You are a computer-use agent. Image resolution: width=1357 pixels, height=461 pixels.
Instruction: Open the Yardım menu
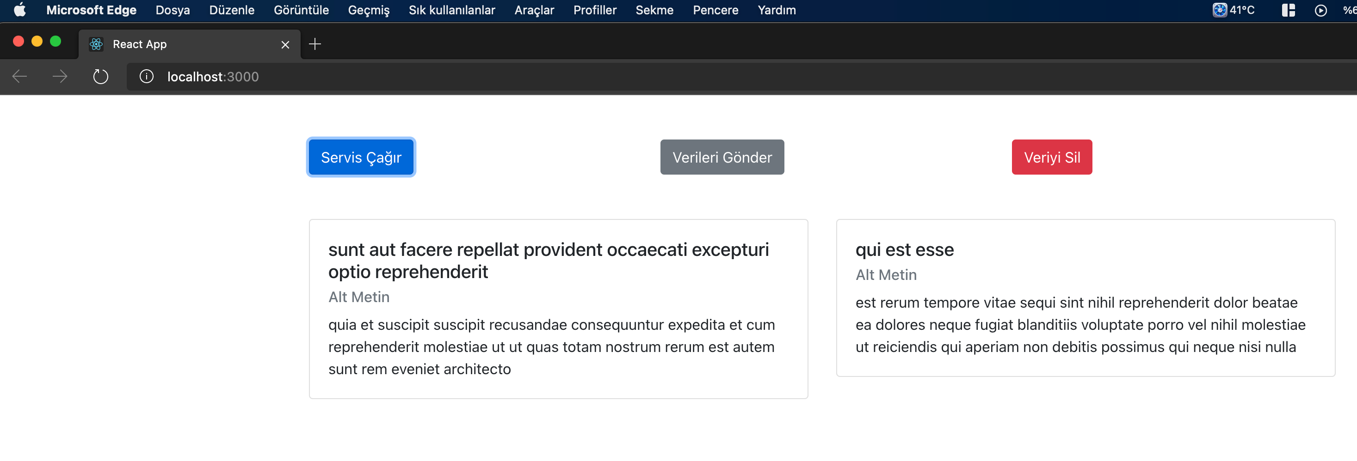pos(777,10)
